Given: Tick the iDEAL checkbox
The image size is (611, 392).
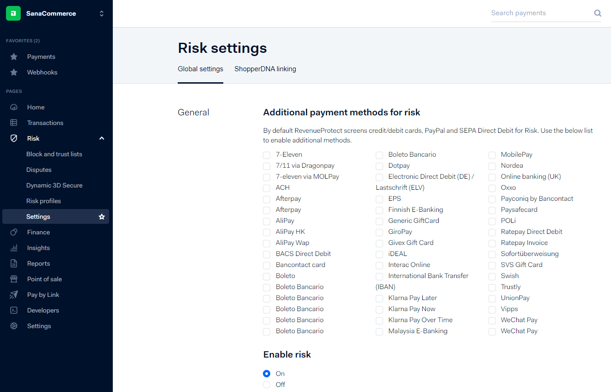Looking at the screenshot, I should click(379, 254).
